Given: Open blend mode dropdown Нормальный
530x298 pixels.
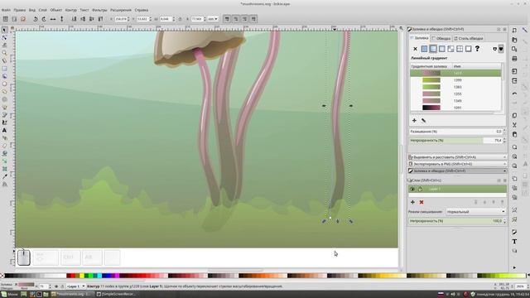Looking at the screenshot, I should pos(475,212).
